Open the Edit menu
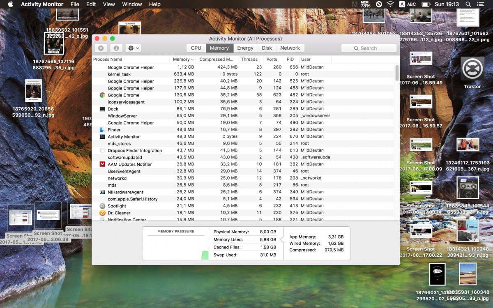This screenshot has width=493, height=308. [x=91, y=4]
